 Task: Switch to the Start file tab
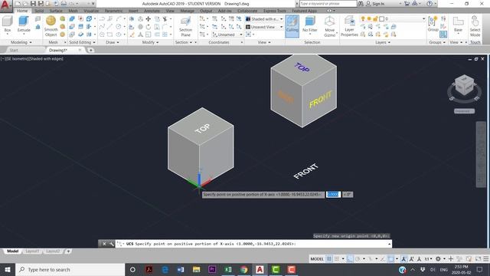coord(14,50)
